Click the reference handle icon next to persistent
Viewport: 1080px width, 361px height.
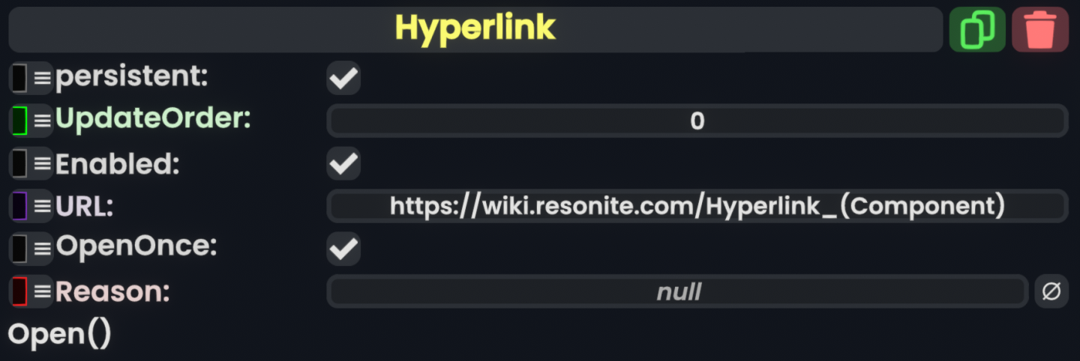(31, 78)
